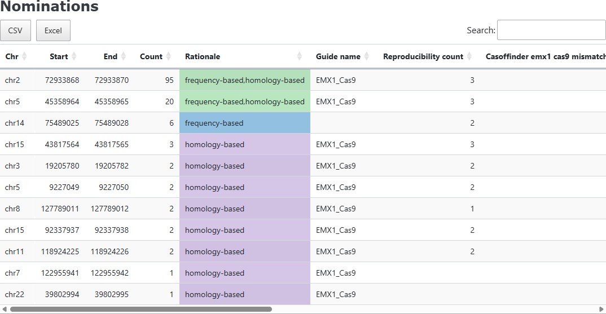Viewport: 606px width, 314px height.
Task: Click reproducibility count 2 in chr14 row
Action: tap(472, 123)
